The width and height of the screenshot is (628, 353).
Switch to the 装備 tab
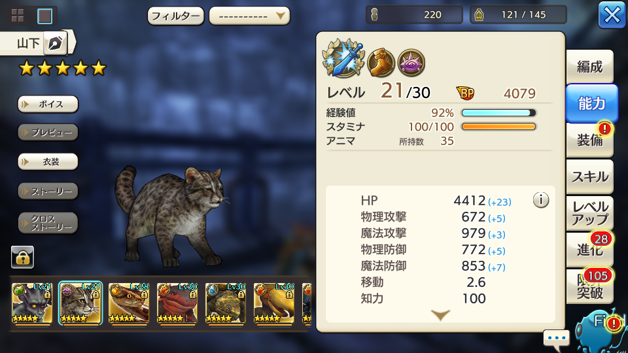589,140
